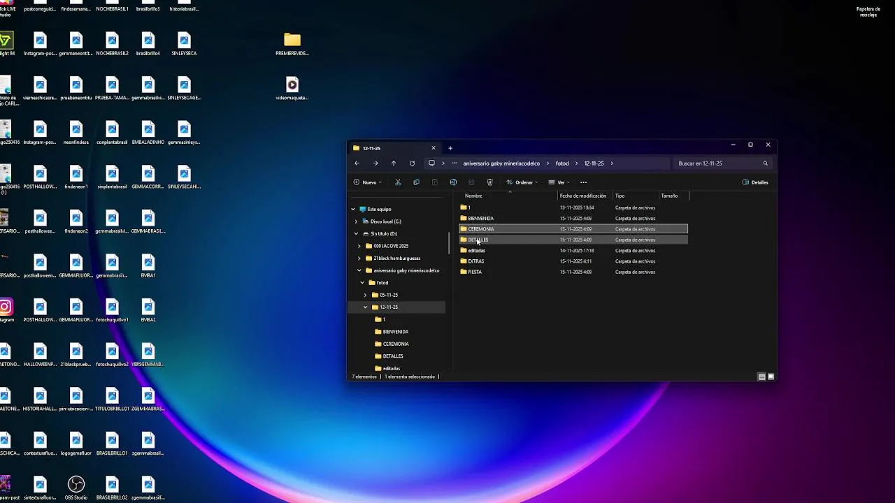
Task: Sort by Nombre column header
Action: coord(508,196)
